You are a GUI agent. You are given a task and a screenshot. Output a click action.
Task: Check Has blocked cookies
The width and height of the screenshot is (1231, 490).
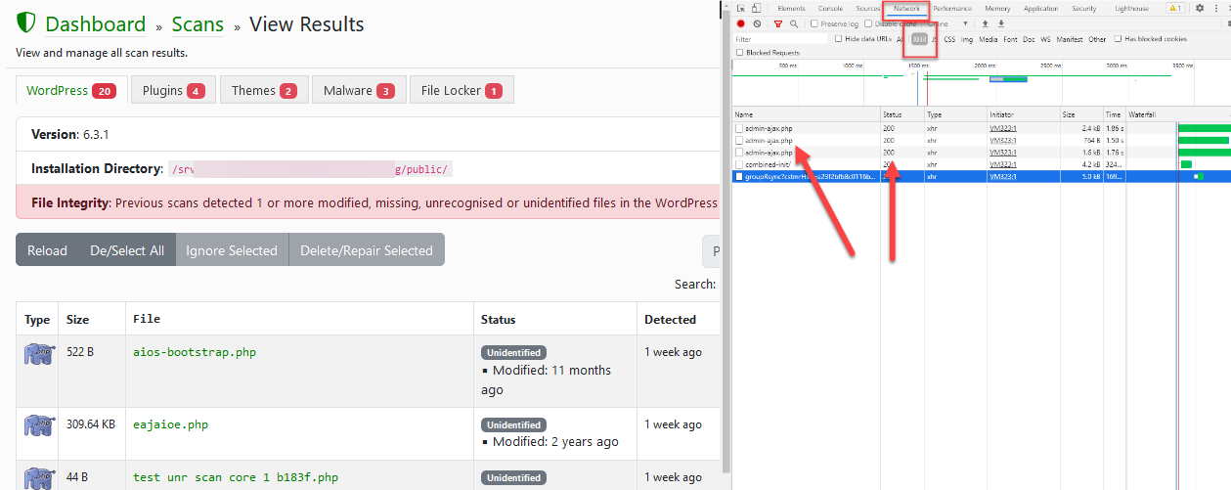(1119, 39)
